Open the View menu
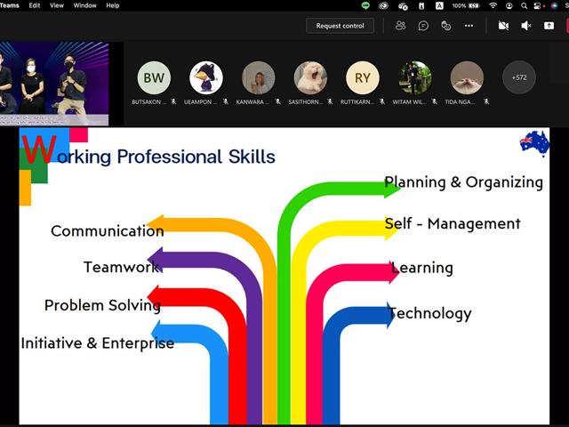569x427 pixels. [x=57, y=5]
